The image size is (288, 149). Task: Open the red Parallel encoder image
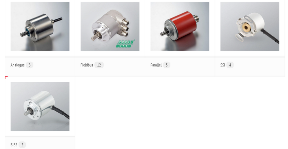point(180,27)
